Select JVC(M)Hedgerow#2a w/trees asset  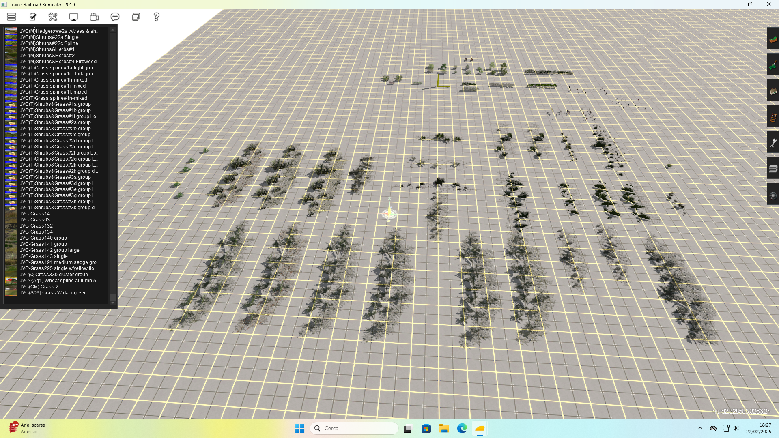pos(60,31)
